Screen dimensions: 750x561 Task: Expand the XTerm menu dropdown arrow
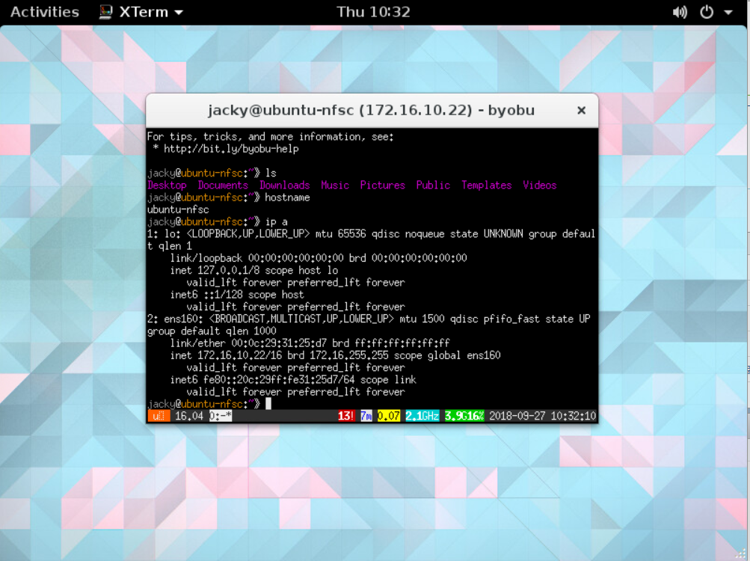point(179,13)
